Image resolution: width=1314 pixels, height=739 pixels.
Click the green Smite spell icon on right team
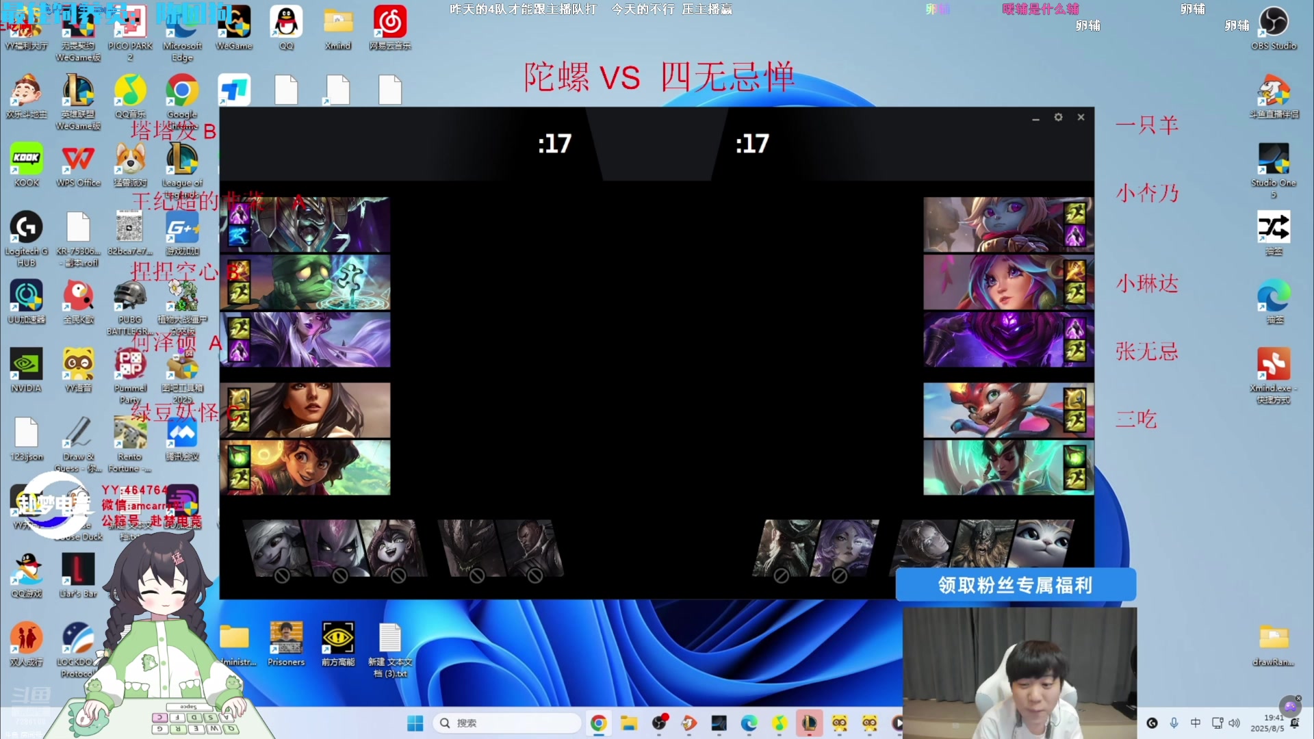[1075, 455]
